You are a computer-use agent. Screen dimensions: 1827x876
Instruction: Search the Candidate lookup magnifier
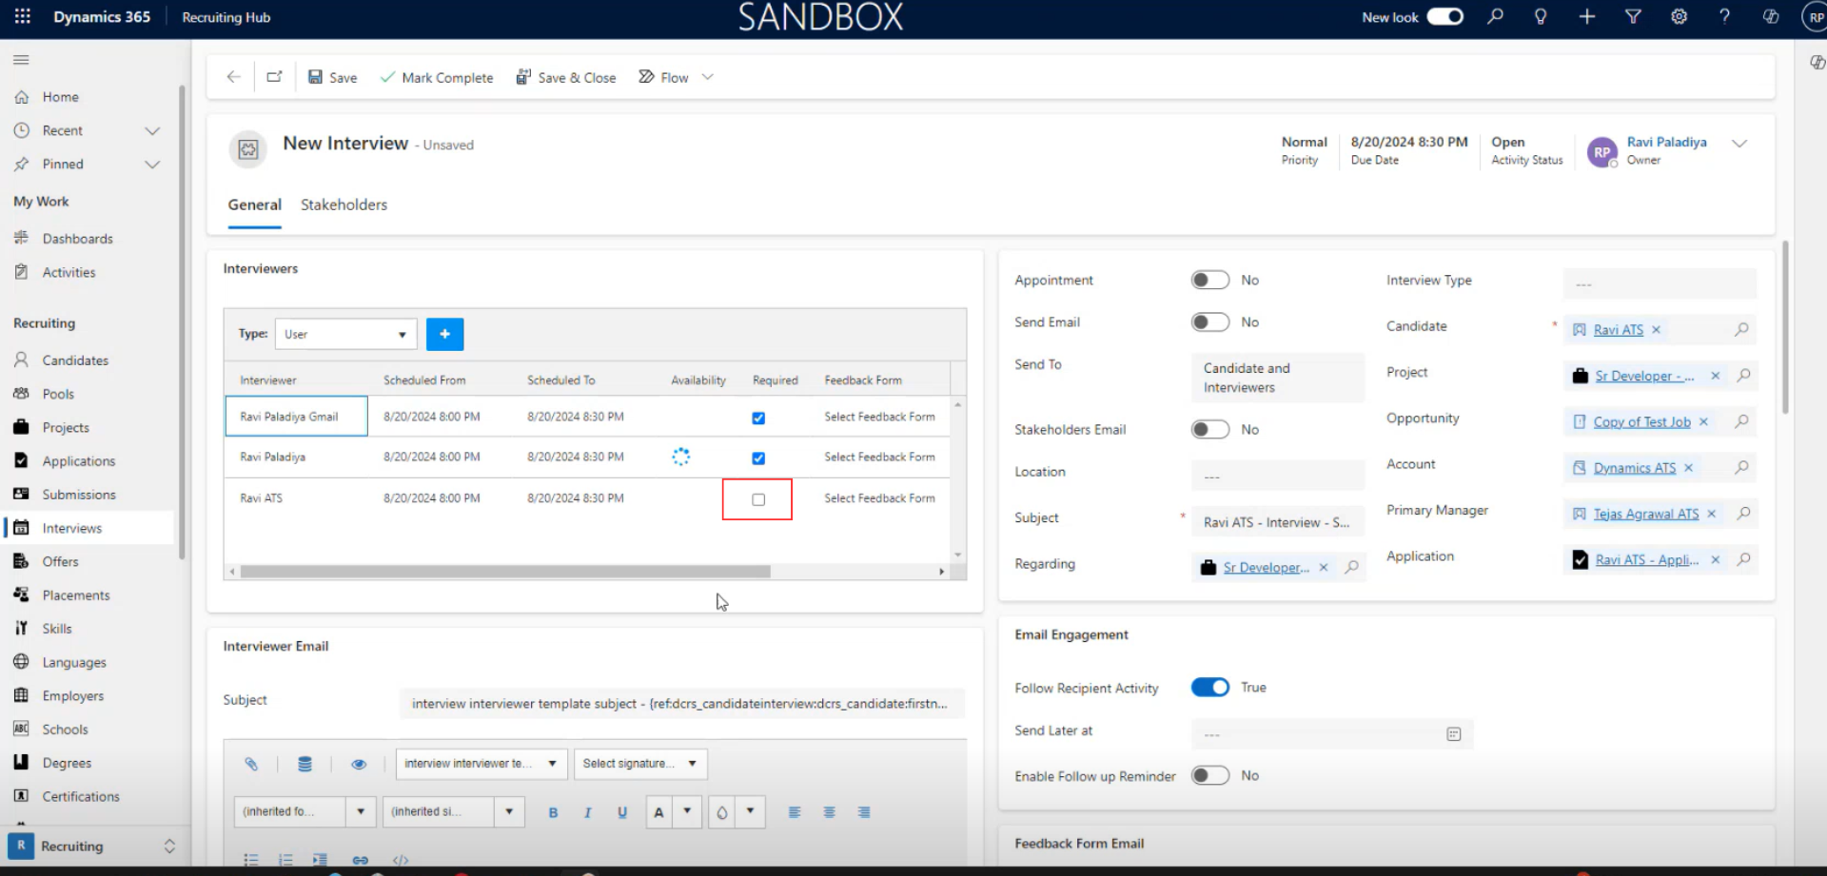(1741, 329)
